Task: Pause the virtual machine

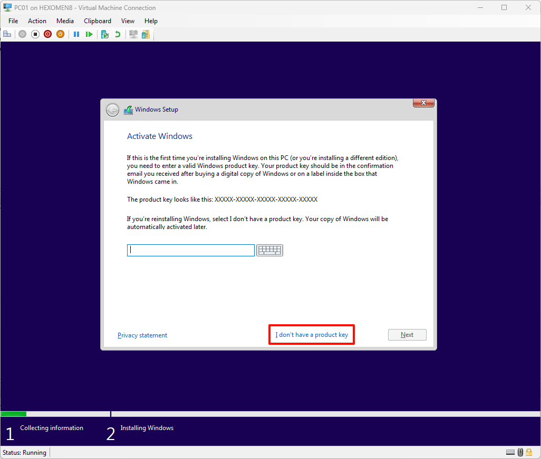Action: (x=76, y=34)
